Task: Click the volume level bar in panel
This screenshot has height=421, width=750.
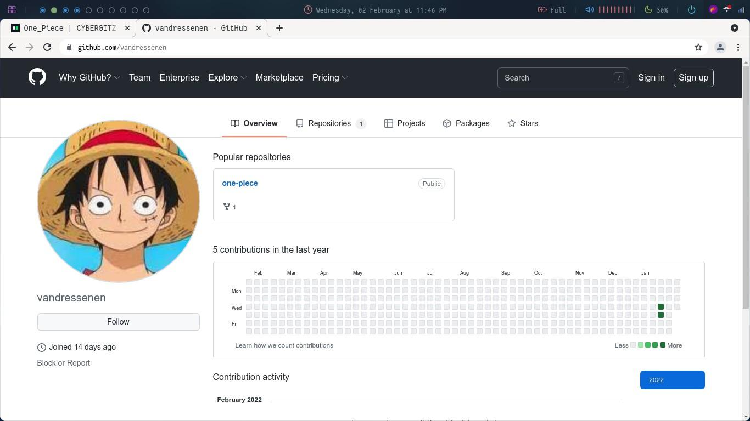Action: 616,10
